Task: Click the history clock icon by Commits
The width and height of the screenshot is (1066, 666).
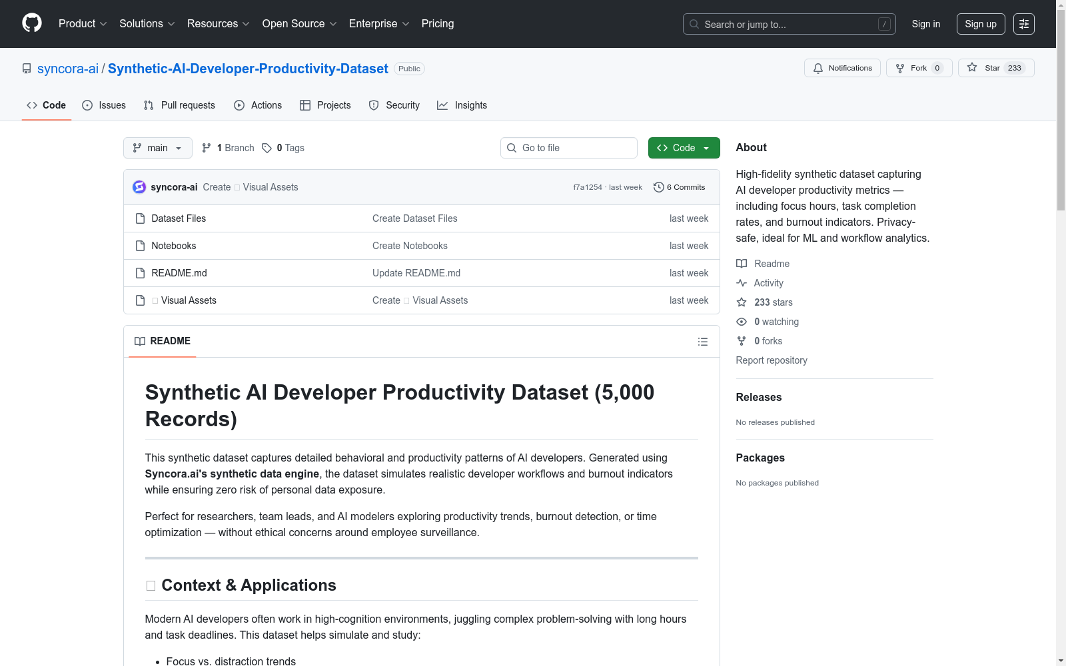Action: 659,187
